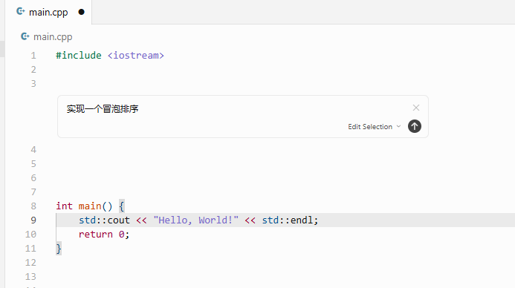This screenshot has width=515, height=288.
Task: Click line number 4 in gutter
Action: click(x=33, y=150)
